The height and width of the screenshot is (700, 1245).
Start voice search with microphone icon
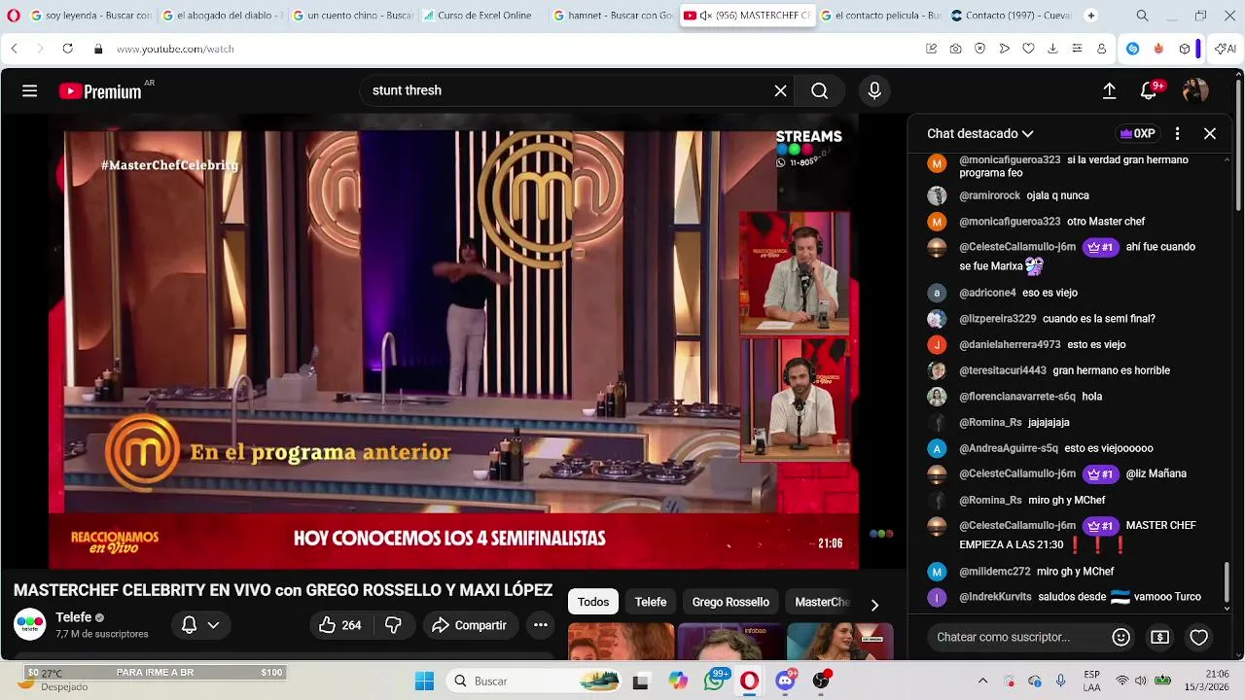point(874,90)
